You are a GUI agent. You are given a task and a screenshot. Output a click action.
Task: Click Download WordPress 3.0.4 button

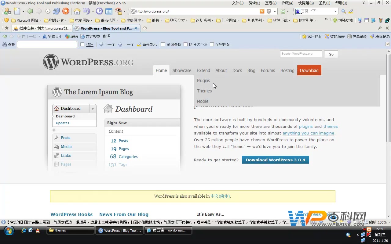276,160
